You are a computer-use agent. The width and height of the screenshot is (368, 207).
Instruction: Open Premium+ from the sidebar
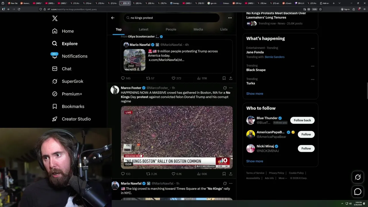pos(67,94)
